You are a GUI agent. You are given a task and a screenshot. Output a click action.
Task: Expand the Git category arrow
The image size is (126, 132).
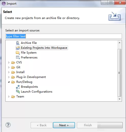coord(9,67)
